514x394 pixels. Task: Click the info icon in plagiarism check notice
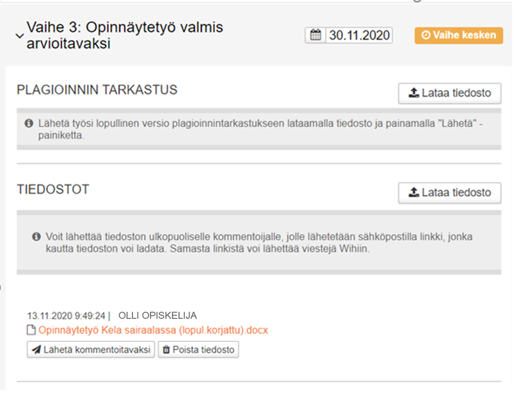tap(28, 123)
